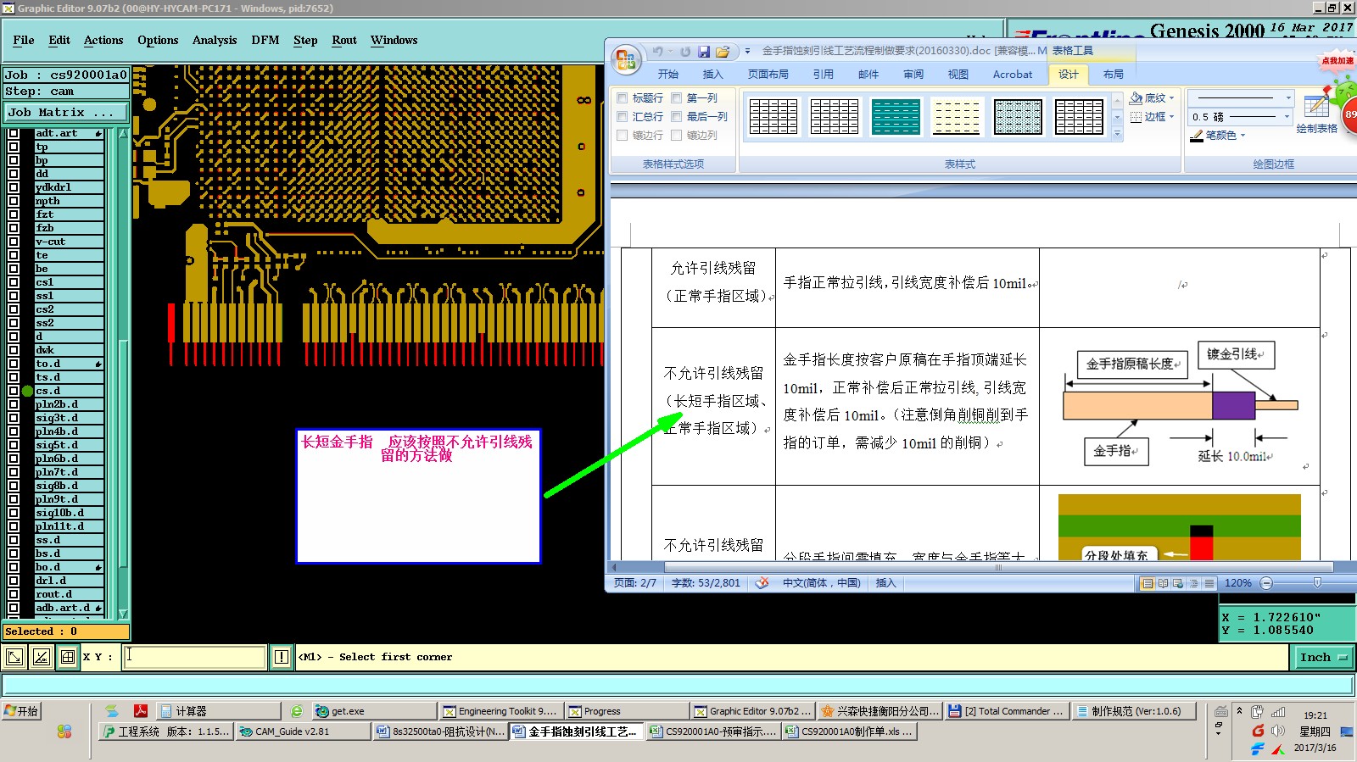Click first snap-mode icon left of X Y
1357x762 pixels.
pos(14,657)
